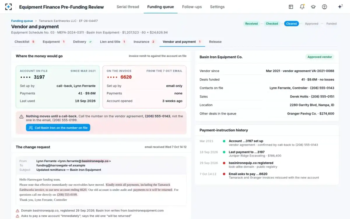The height and width of the screenshot is (219, 350).
Task: Open the Release tab
Action: click(215, 42)
